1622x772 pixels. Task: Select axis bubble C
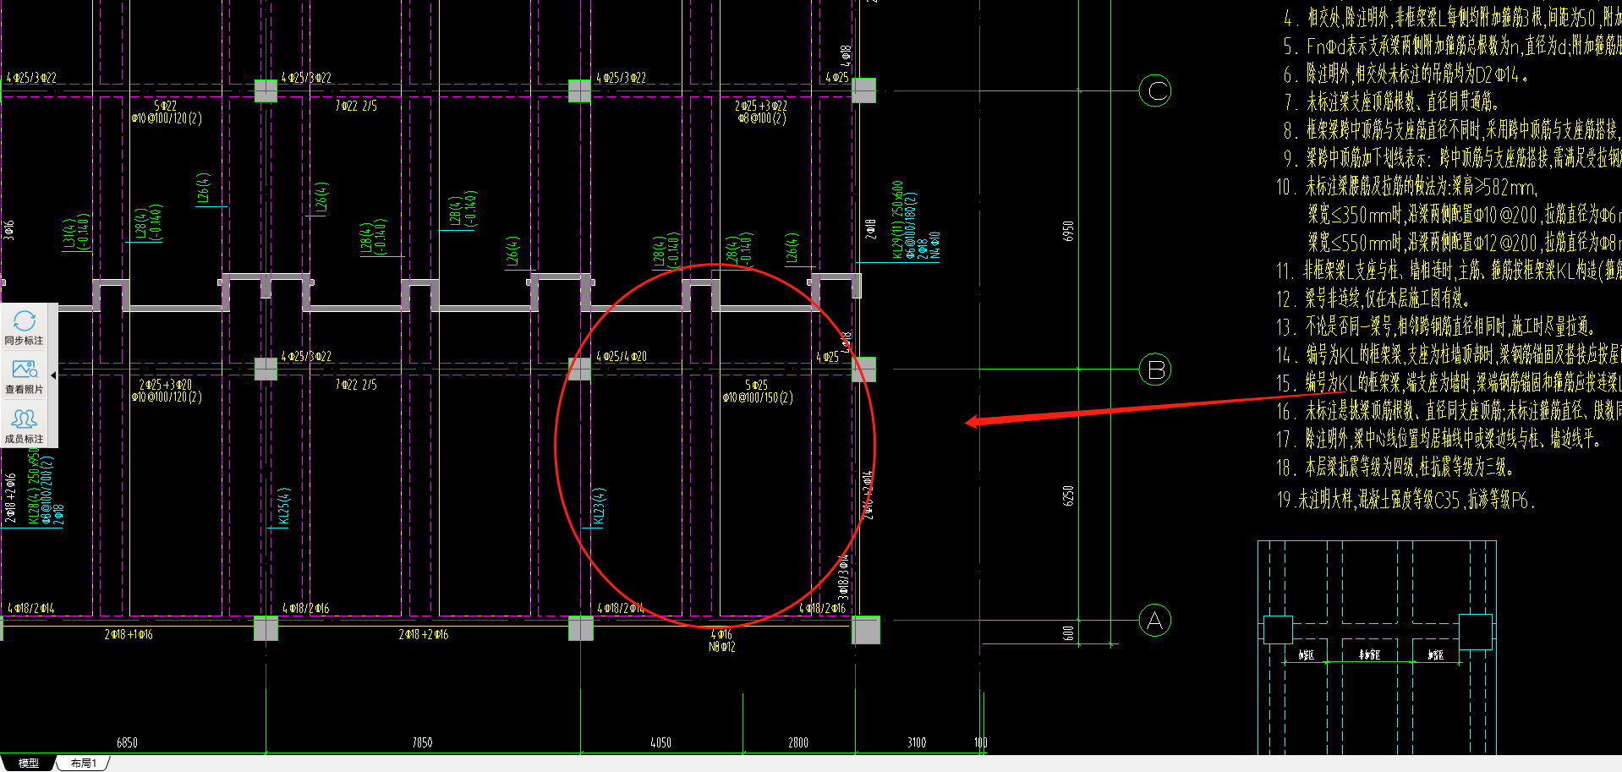pos(1155,90)
